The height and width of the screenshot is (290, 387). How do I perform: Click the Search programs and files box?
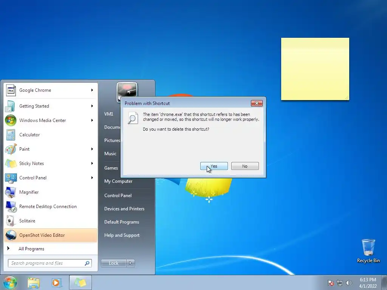click(x=50, y=263)
